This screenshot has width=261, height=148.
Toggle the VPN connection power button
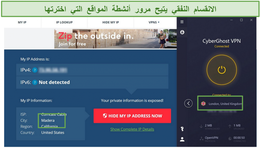point(222,70)
